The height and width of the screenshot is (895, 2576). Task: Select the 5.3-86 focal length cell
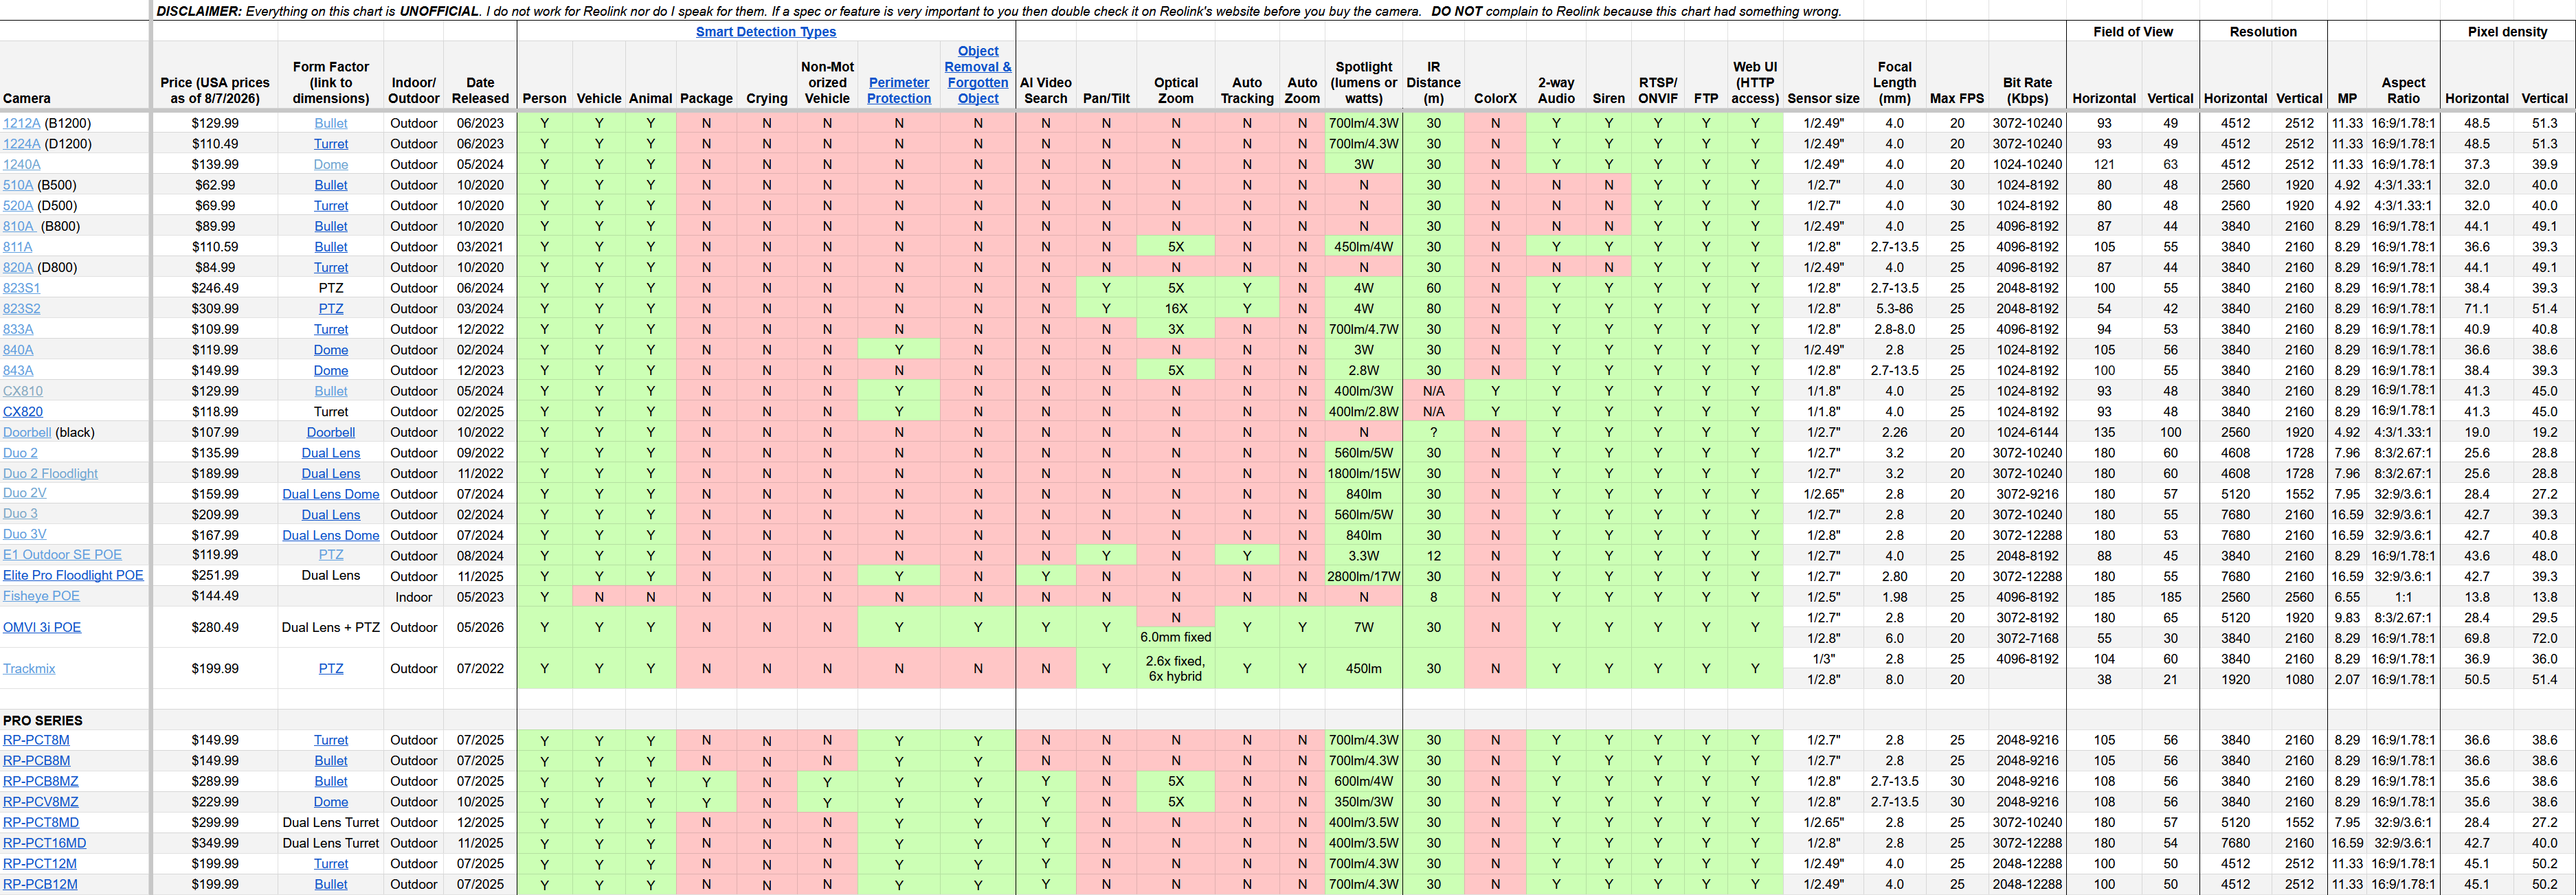(x=1894, y=309)
